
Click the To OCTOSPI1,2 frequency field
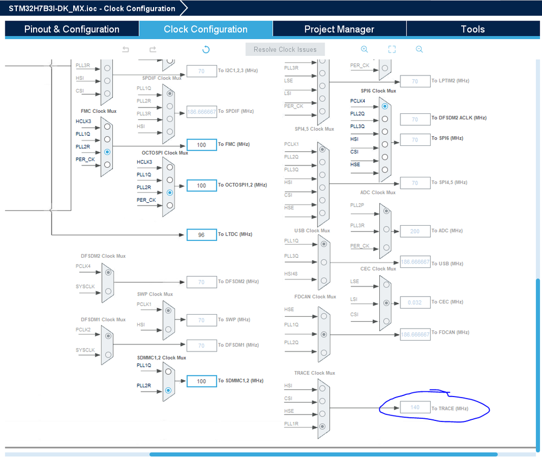point(201,186)
